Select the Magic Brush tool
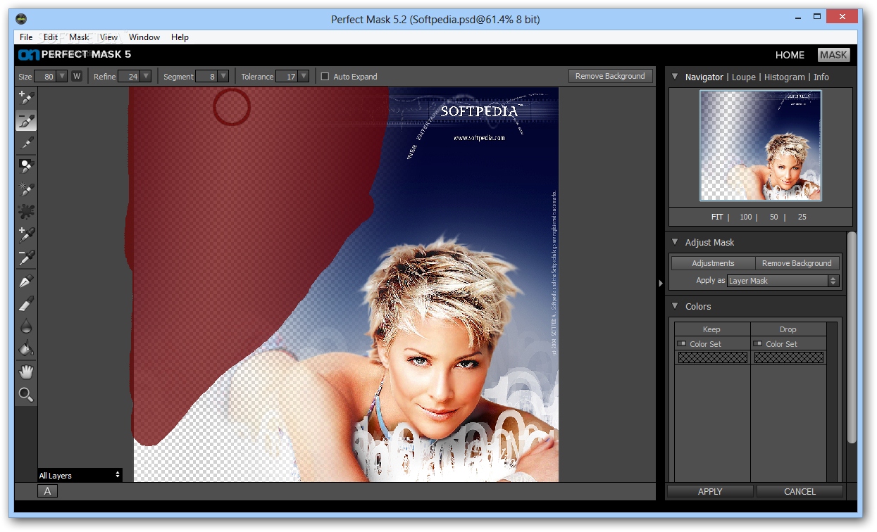The image size is (877, 532). coord(26,166)
